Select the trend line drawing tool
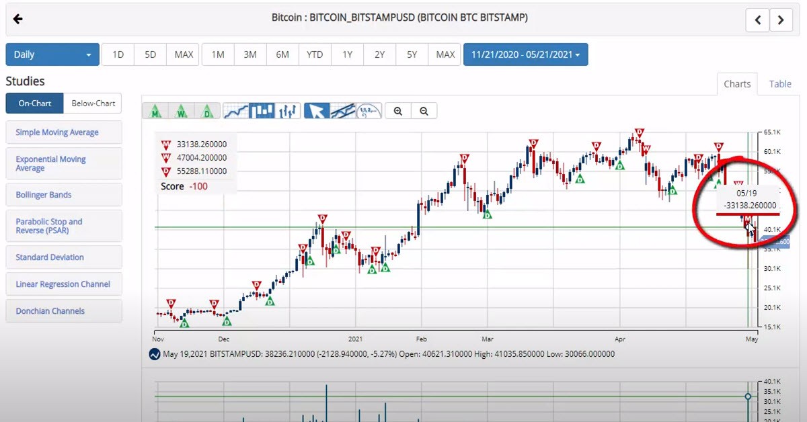 coord(343,111)
